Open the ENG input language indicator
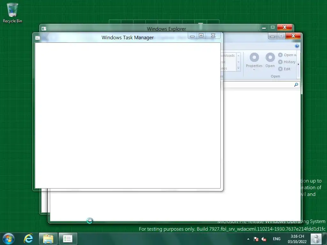Viewport: 327px width, 245px height. tap(277, 239)
